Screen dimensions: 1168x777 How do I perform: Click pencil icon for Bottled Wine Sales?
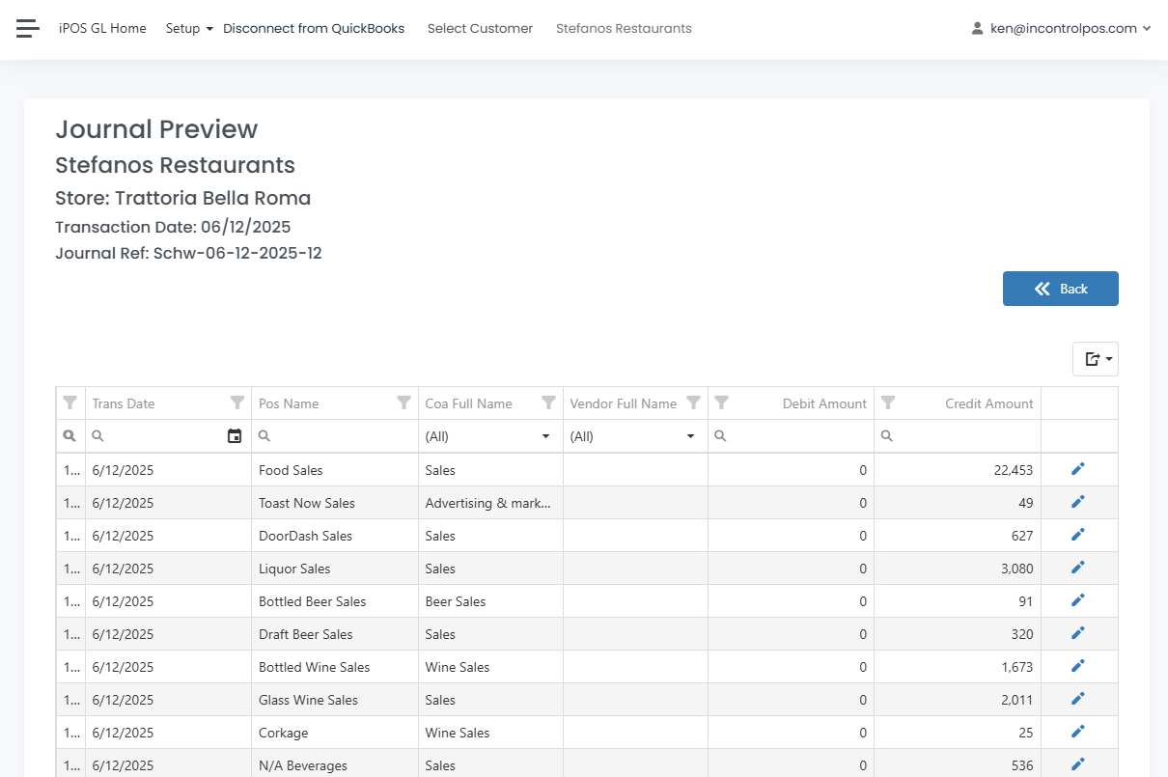click(1078, 667)
